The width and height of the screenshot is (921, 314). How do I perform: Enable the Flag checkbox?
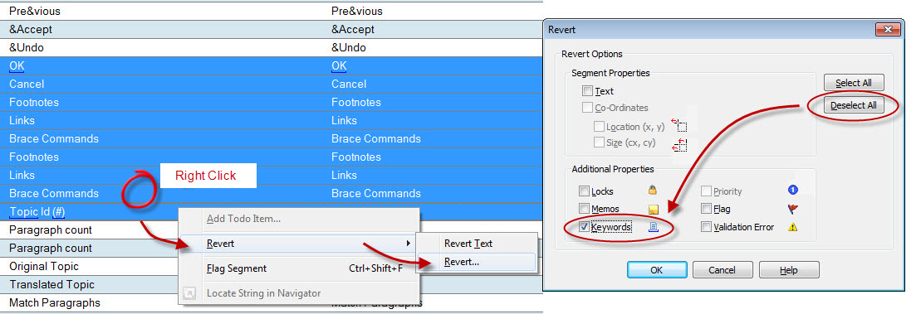[706, 209]
